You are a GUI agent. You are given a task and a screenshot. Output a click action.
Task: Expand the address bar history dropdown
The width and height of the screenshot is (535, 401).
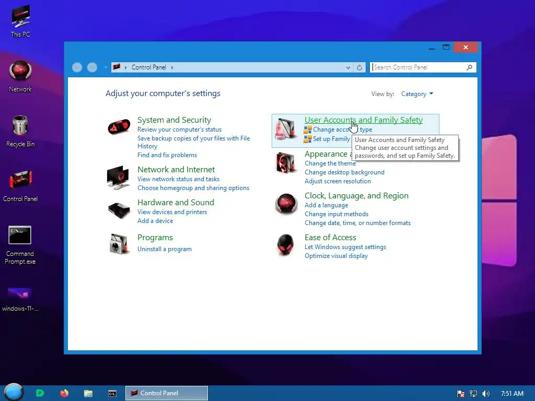pyautogui.click(x=348, y=67)
